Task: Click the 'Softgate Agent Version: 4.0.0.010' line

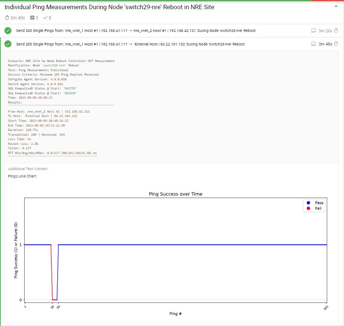Action: (37, 79)
